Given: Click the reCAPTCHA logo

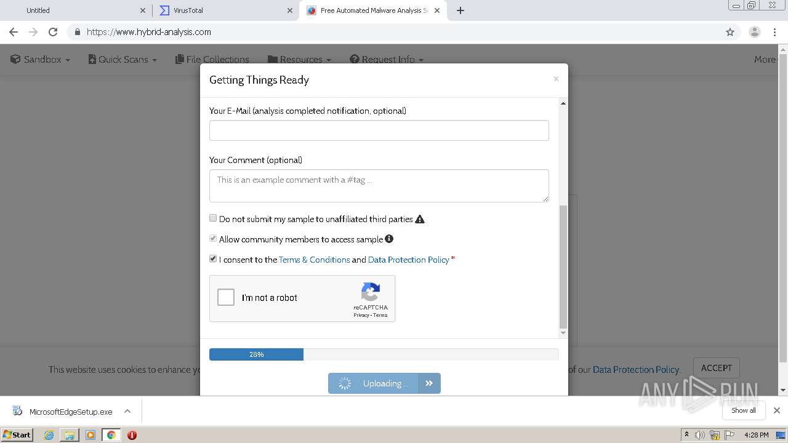Looking at the screenshot, I should tap(371, 292).
